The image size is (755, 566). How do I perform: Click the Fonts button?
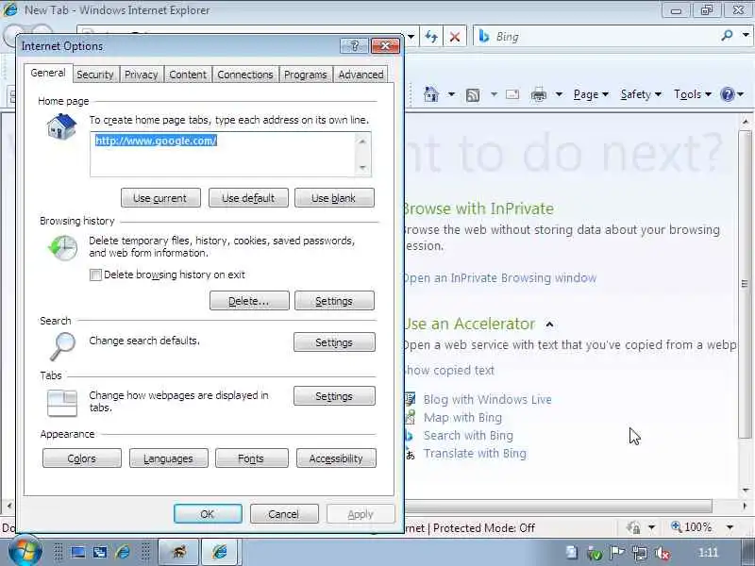251,458
